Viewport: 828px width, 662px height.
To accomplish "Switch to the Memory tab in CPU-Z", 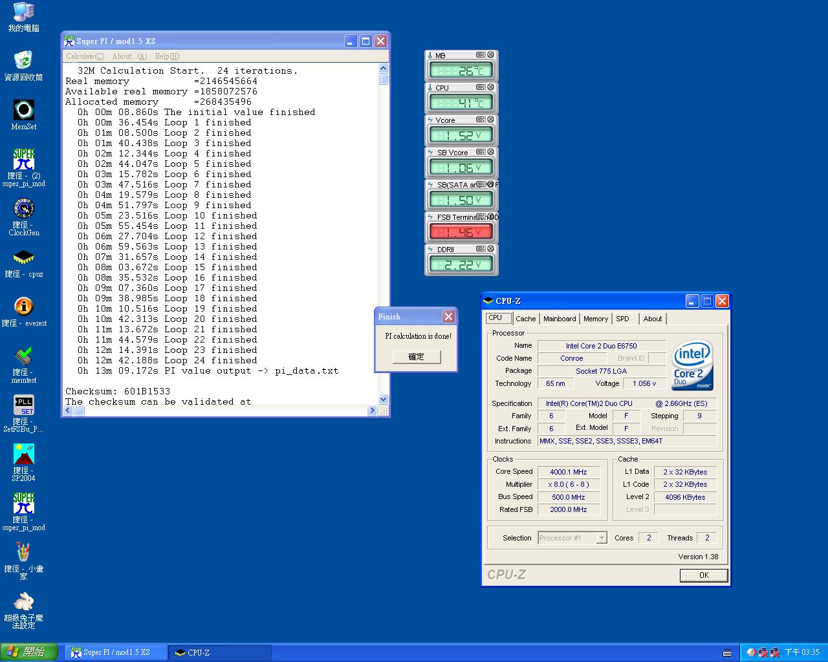I will tap(596, 319).
